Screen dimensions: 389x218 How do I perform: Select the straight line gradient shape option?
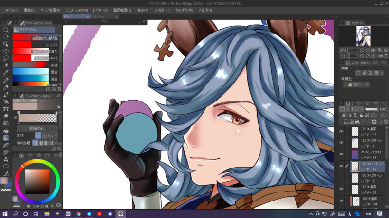38,135
